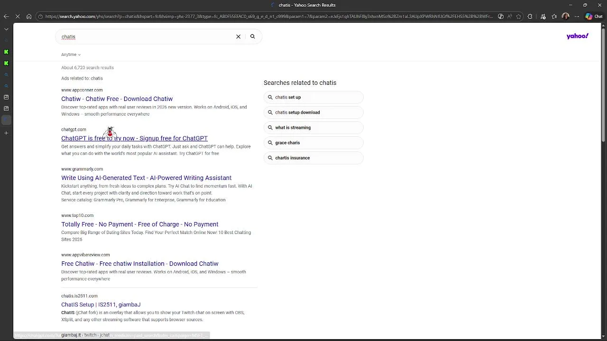Open the Read aloud icon in address bar
Screen dimensions: 607x341
[510, 17]
